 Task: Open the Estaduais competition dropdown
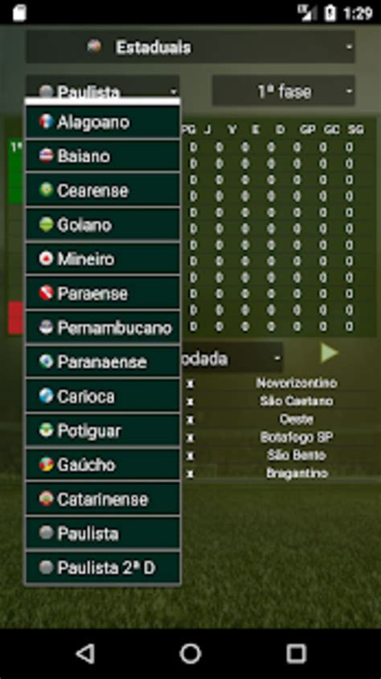tap(190, 47)
